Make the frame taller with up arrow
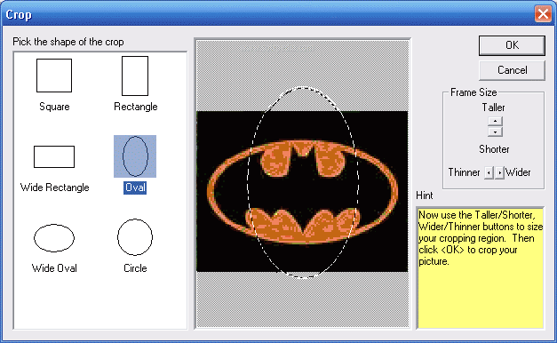This screenshot has width=557, height=343. [495, 121]
